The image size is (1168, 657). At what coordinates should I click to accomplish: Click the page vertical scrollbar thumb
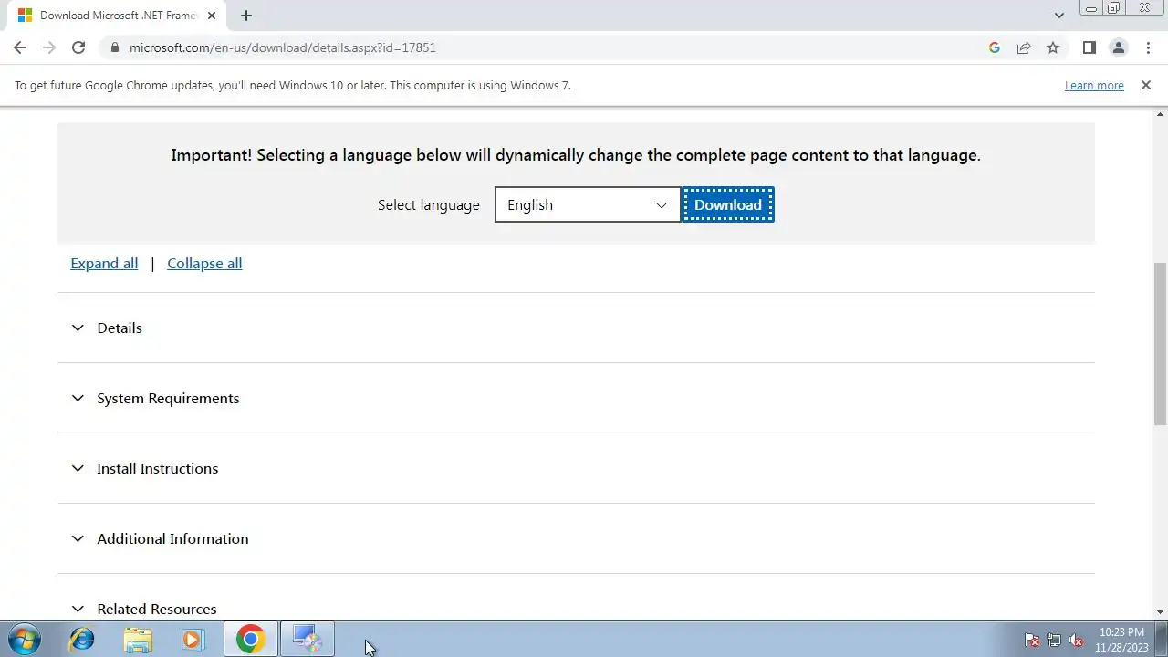tap(1161, 345)
